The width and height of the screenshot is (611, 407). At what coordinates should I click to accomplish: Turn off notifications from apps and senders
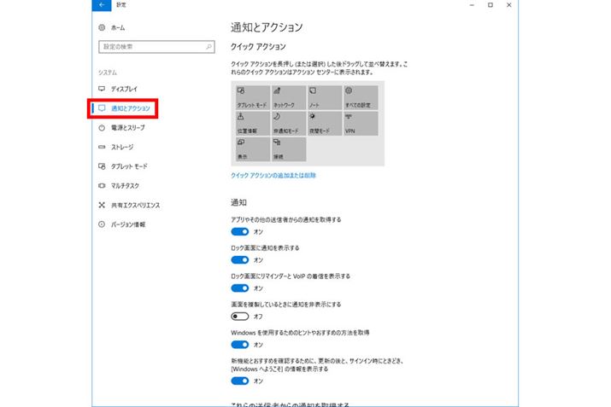(x=240, y=231)
